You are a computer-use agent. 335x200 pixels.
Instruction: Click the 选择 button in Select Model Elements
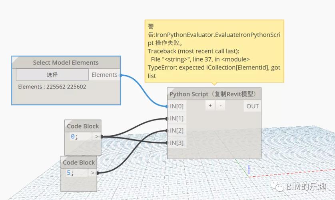click(x=52, y=74)
